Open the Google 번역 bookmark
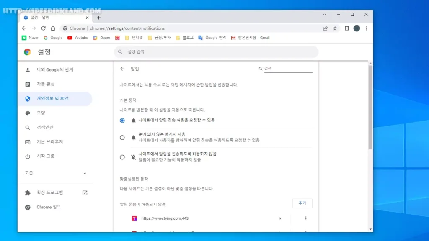The image size is (429, 241). (x=212, y=38)
